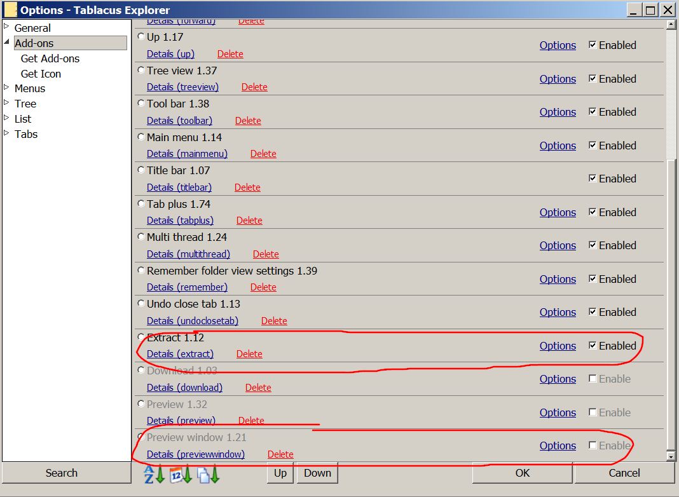Disable the Extract 1.12 add-on checkbox
The width and height of the screenshot is (679, 497).
click(593, 345)
